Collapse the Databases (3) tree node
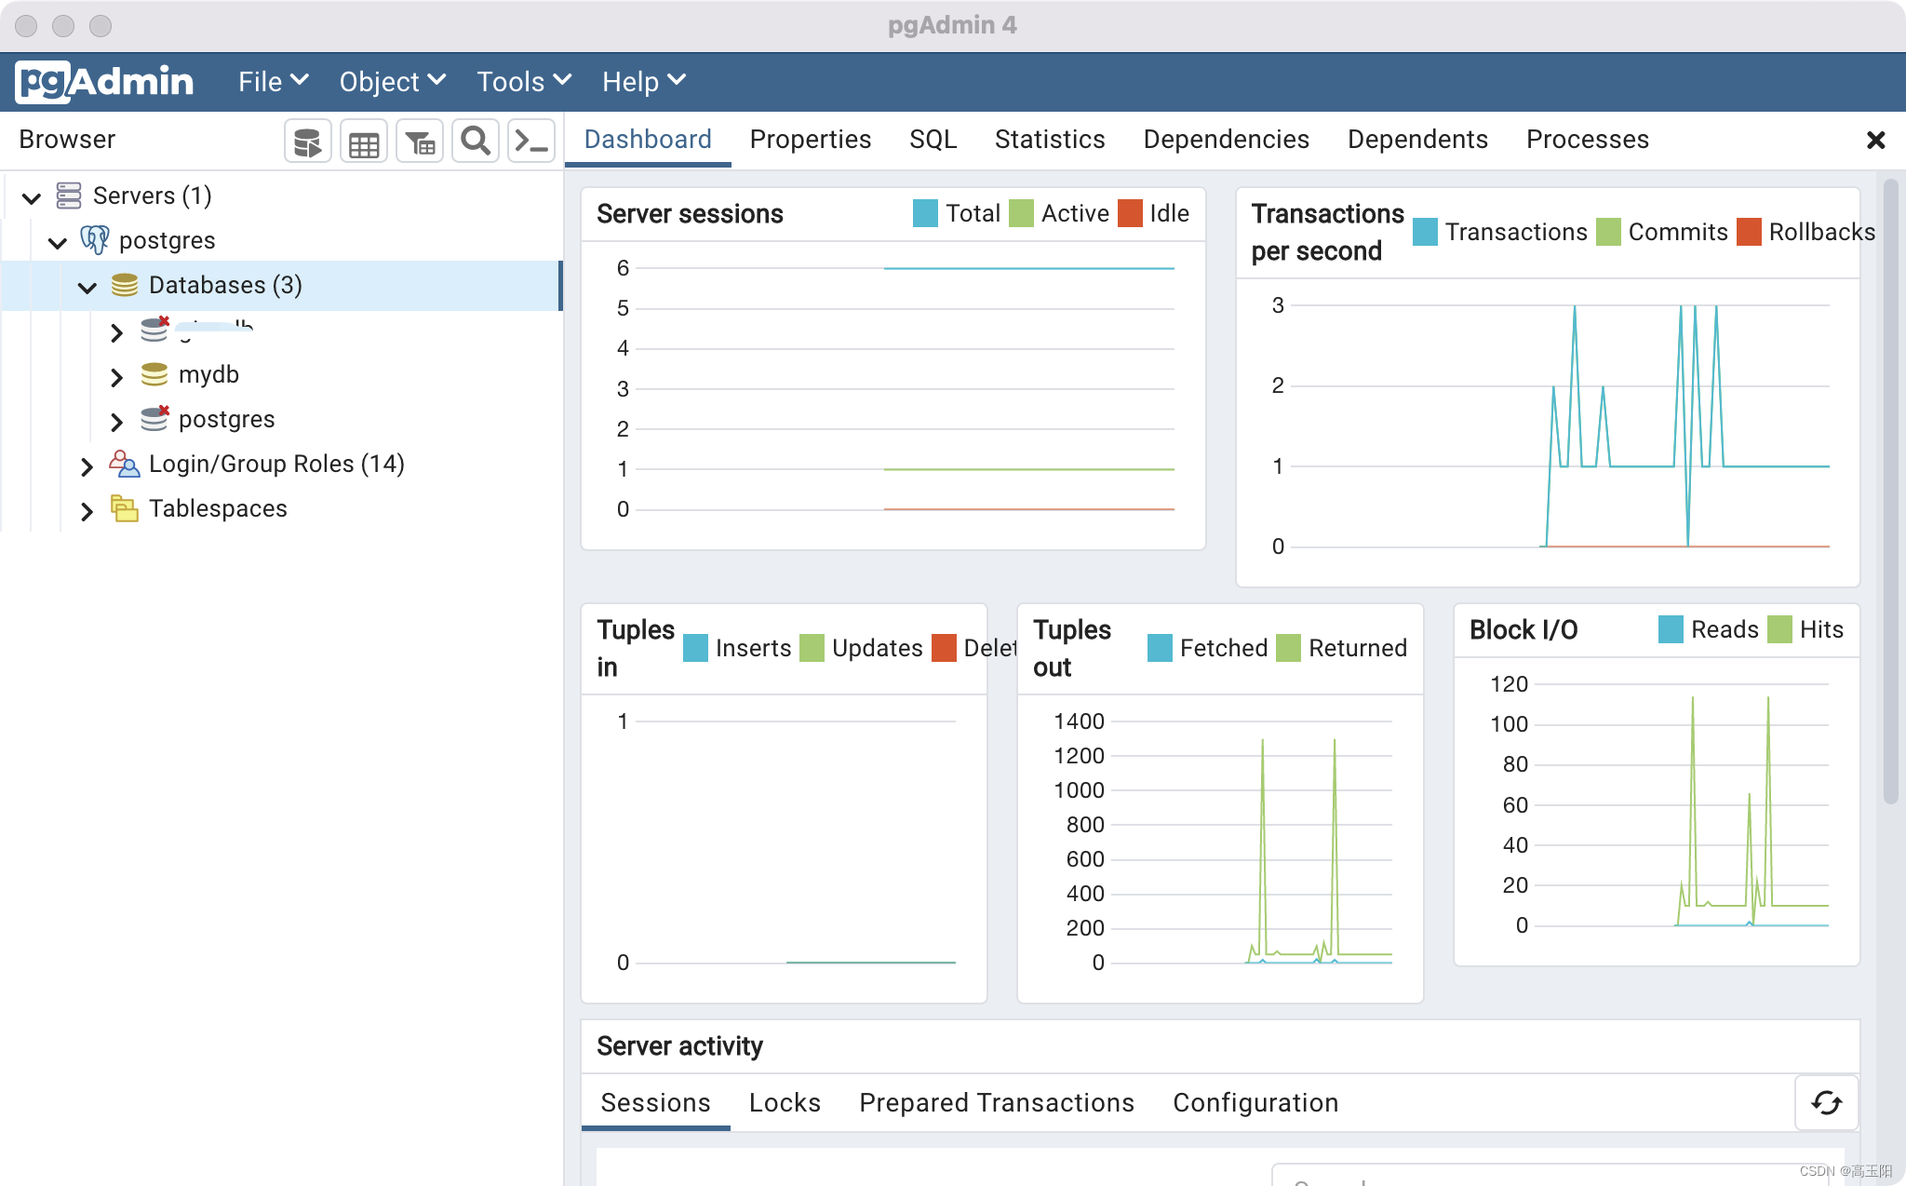Image resolution: width=1906 pixels, height=1186 pixels. [87, 287]
